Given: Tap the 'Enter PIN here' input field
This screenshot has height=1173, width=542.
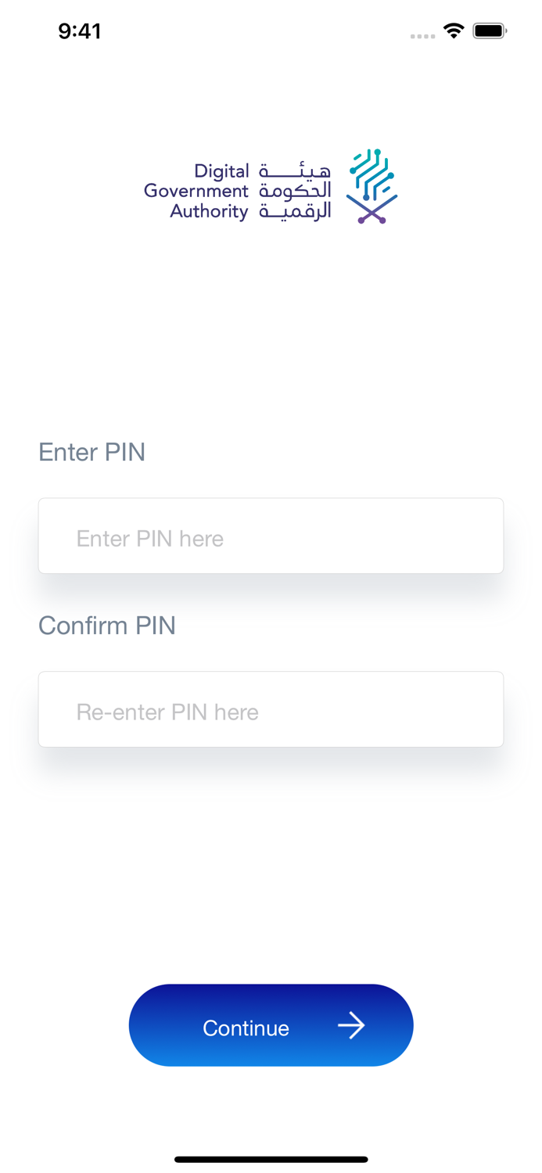Looking at the screenshot, I should 271,535.
